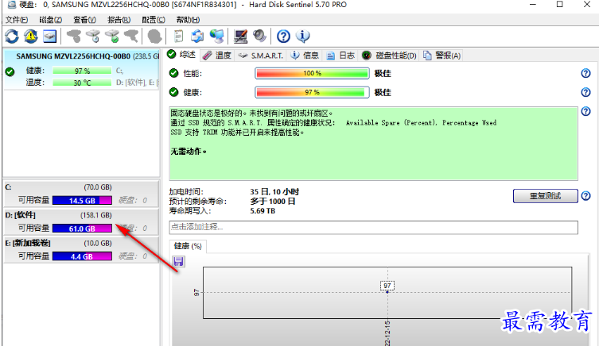Click the help icon beside 健康 bar
Image resolution: width=599 pixels, height=346 pixels.
pyautogui.click(x=585, y=92)
